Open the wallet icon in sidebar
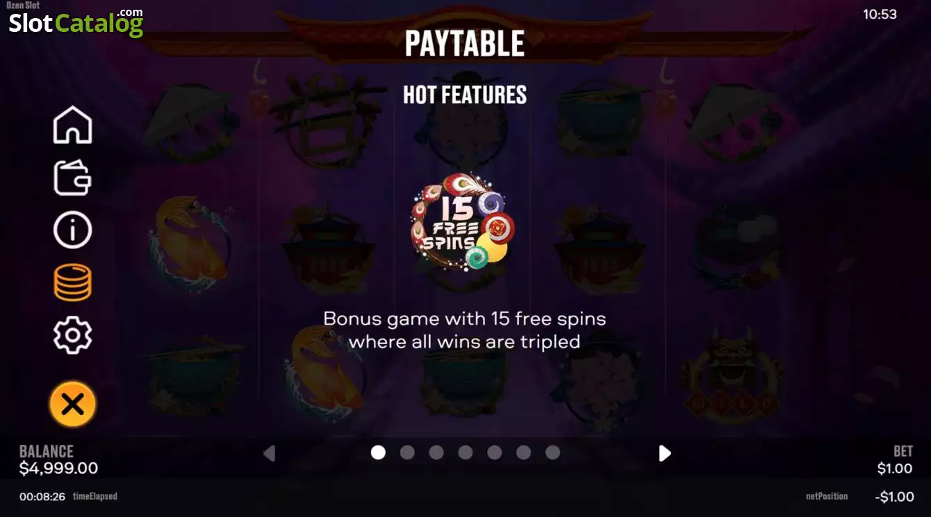Image resolution: width=931 pixels, height=517 pixels. pyautogui.click(x=73, y=178)
